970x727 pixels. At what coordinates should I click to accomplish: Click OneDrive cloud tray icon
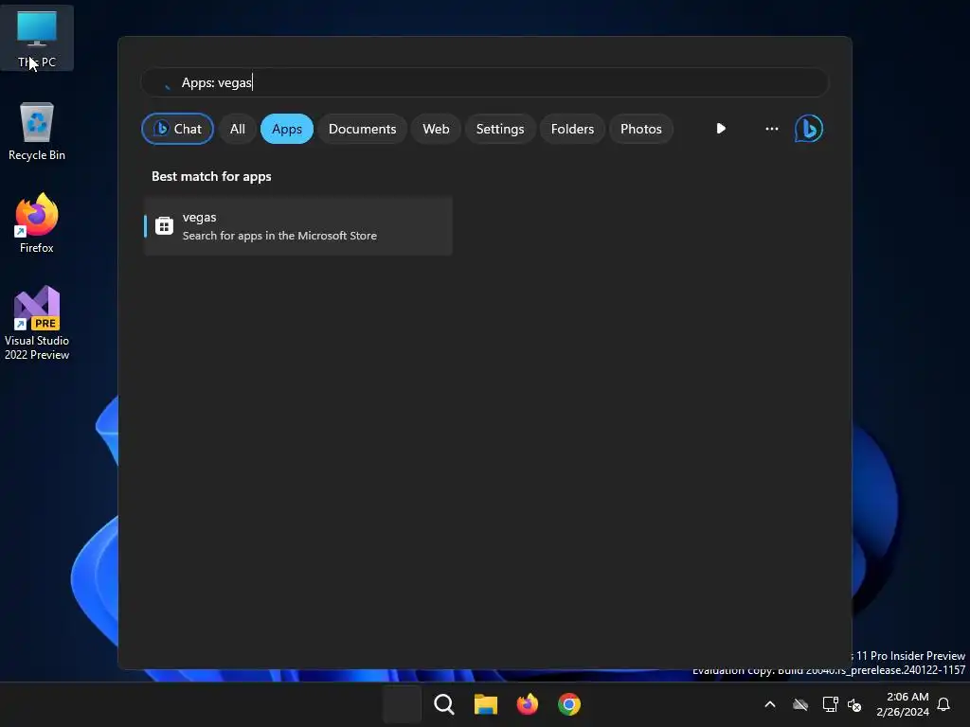point(800,704)
